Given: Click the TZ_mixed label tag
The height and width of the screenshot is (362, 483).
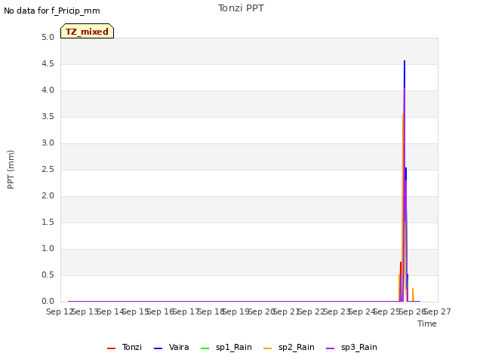Looking at the screenshot, I should coord(88,31).
